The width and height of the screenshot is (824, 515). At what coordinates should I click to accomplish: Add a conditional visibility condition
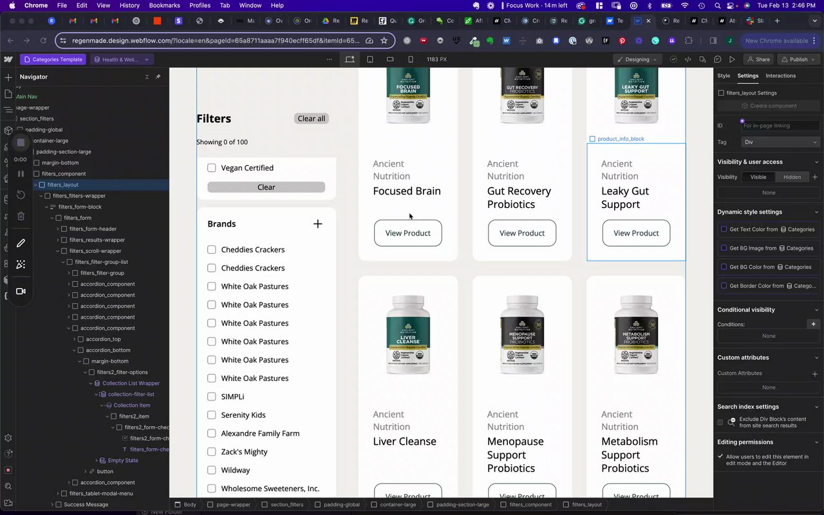pyautogui.click(x=814, y=324)
